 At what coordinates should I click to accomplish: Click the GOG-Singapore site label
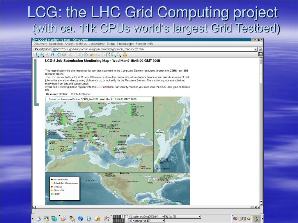pos(163,169)
